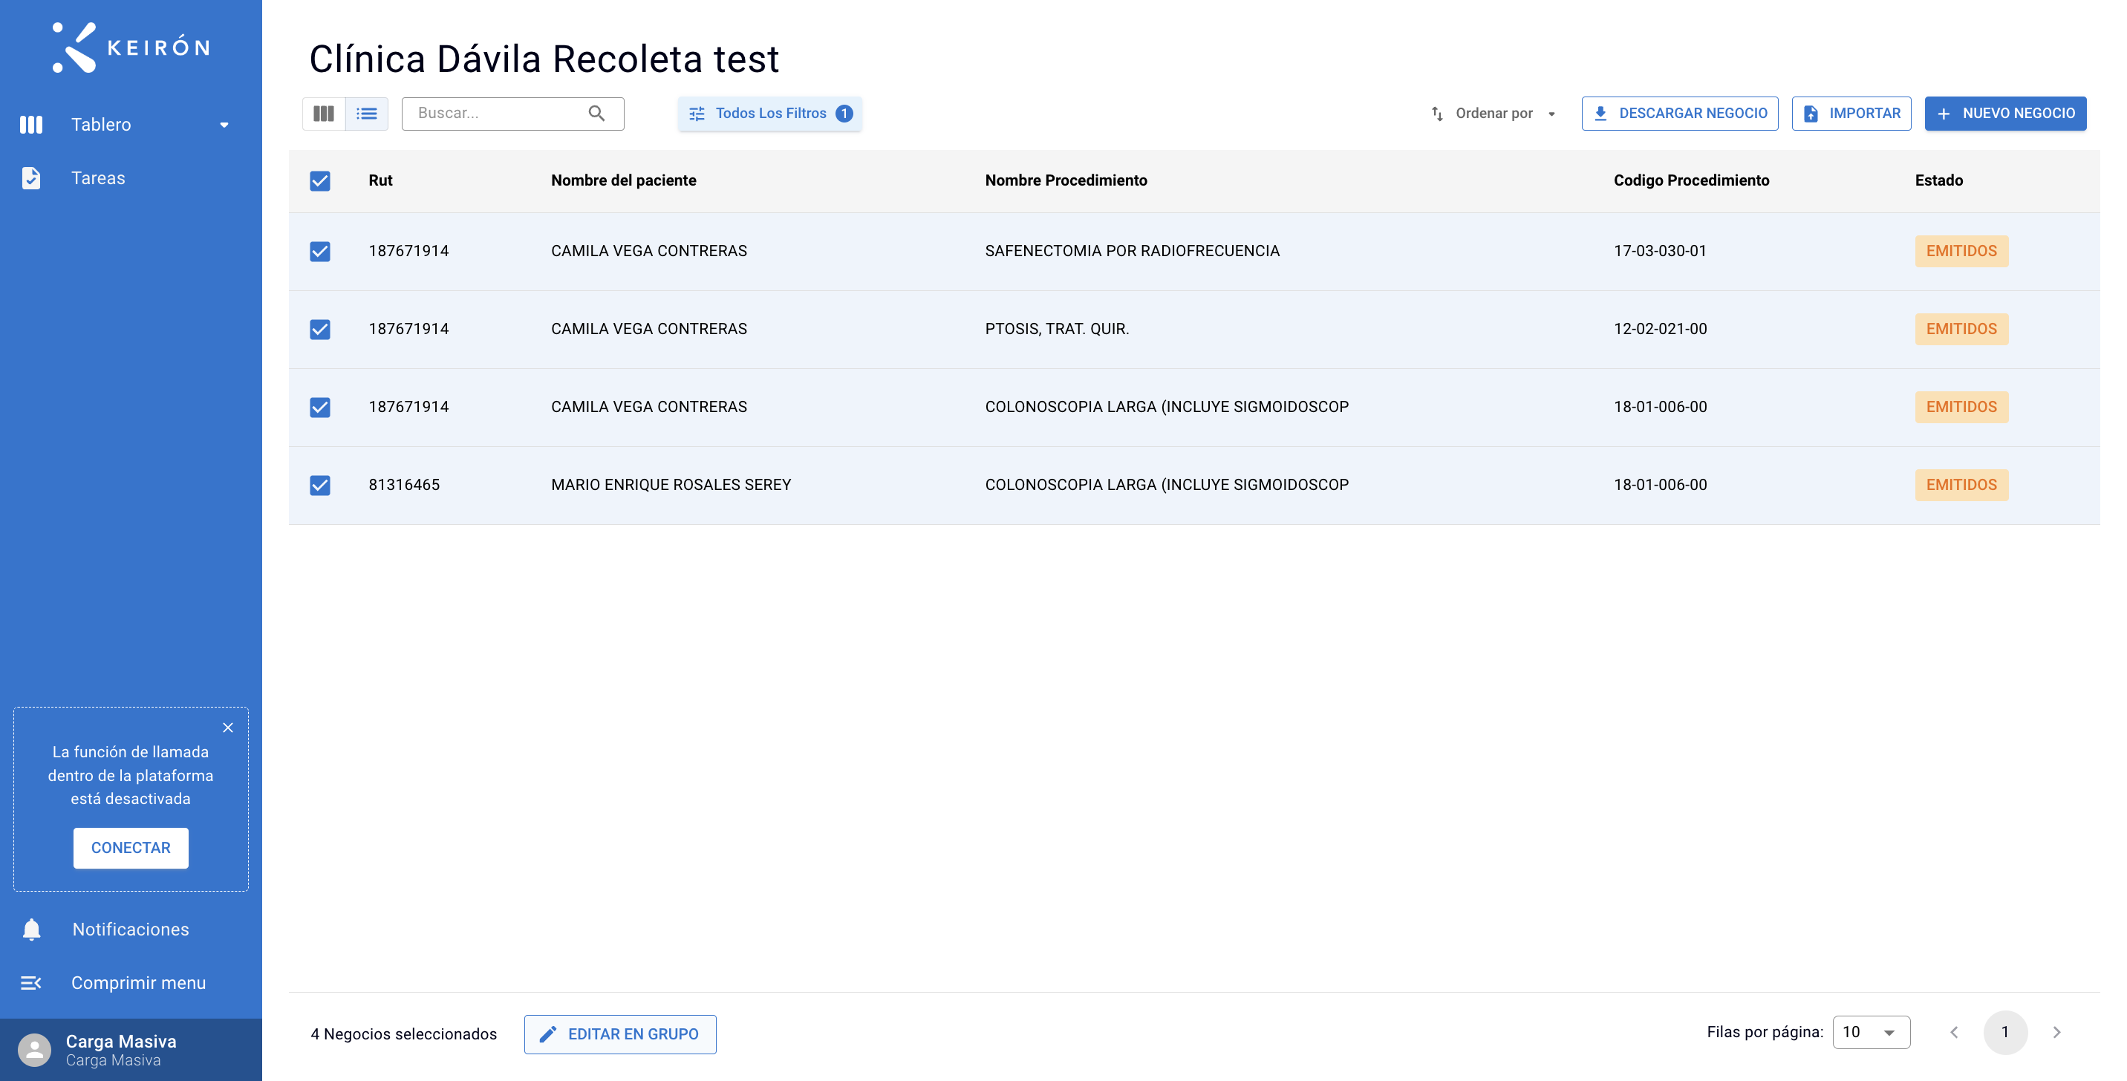The width and height of the screenshot is (2127, 1081).
Task: Open the Carga Masiva profile
Action: [x=131, y=1050]
